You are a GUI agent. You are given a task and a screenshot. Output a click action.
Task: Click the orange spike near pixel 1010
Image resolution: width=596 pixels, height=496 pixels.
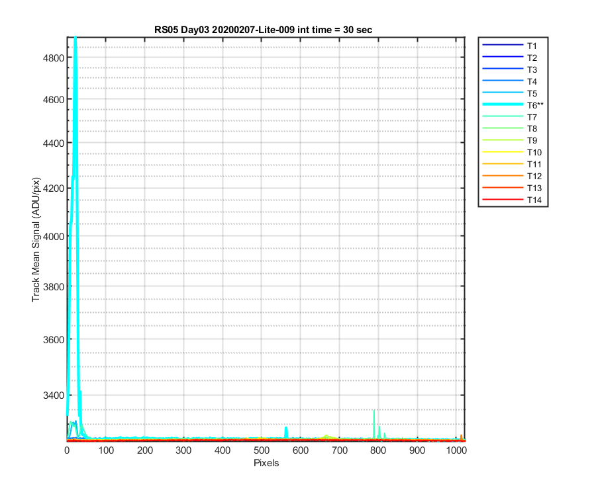pyautogui.click(x=462, y=438)
